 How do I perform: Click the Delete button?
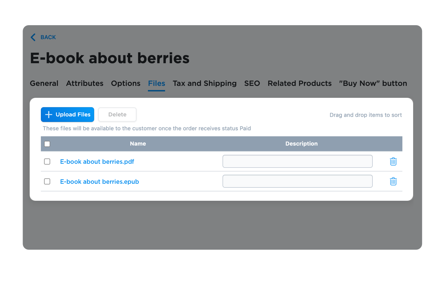pyautogui.click(x=117, y=115)
